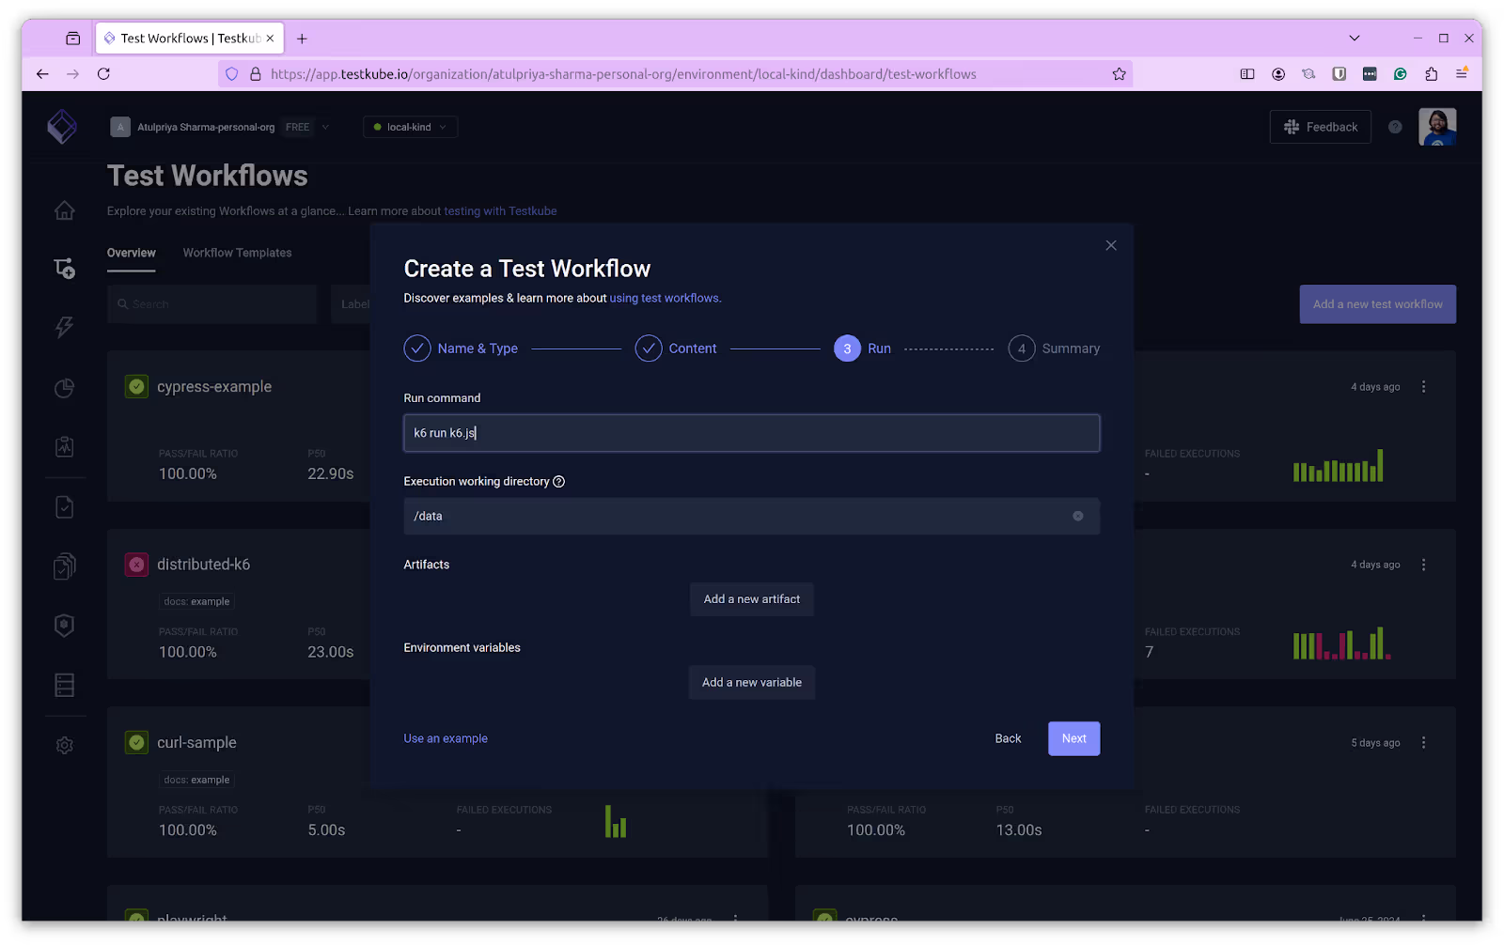The image size is (1504, 945).
Task: Bookmark this page with star icon
Action: point(1119,74)
